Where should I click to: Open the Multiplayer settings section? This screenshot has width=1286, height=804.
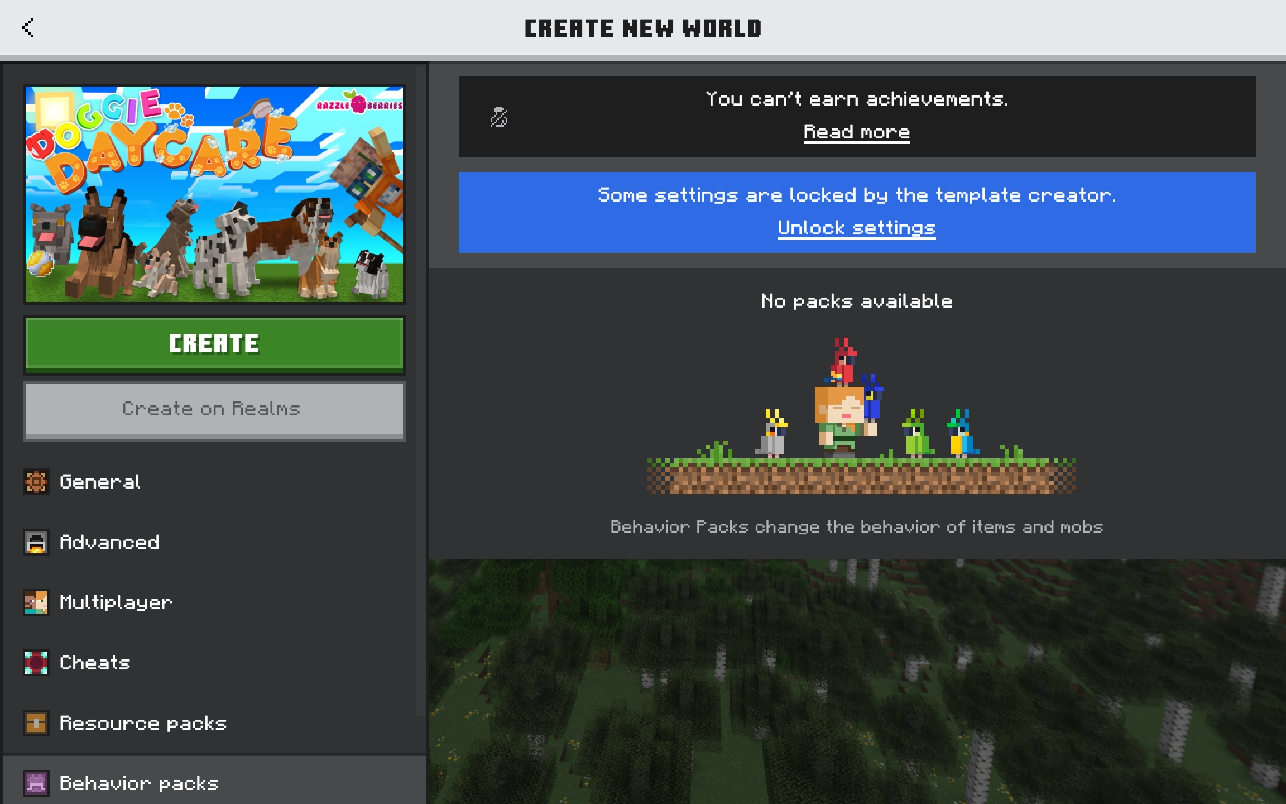[214, 602]
